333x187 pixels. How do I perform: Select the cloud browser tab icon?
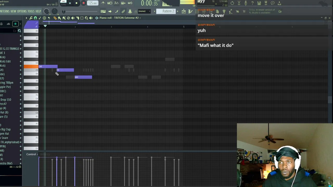coord(8,24)
